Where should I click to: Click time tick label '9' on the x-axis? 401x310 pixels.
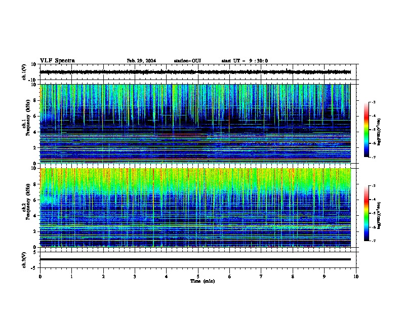coord(324,277)
